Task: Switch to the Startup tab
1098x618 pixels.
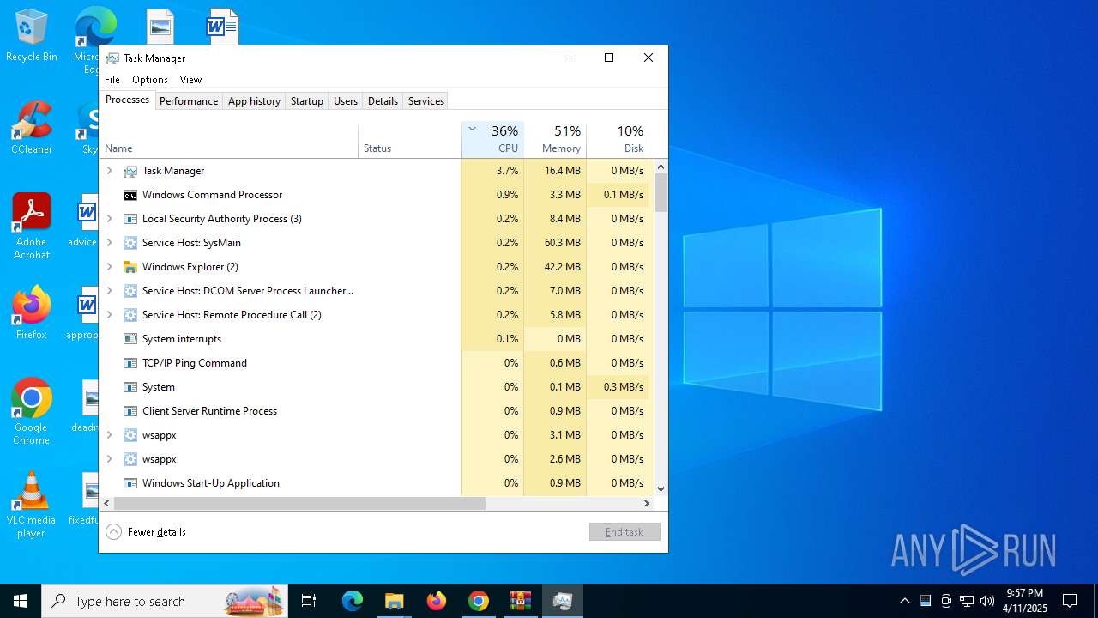Action: coord(306,101)
